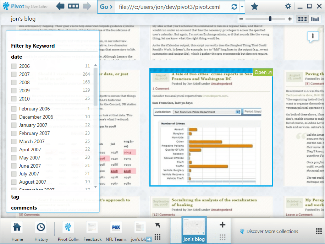The height and width of the screenshot is (244, 325).
Task: Click the Pivot logo icon
Action: [6, 6]
